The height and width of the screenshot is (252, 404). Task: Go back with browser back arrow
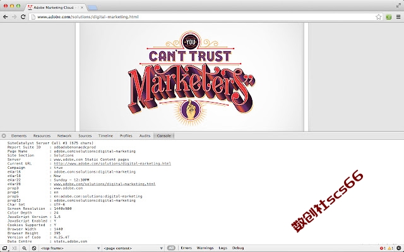pyautogui.click(x=5, y=17)
